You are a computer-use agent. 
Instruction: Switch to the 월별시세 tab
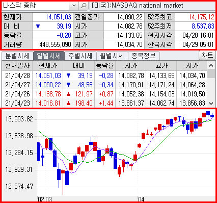[112, 56]
